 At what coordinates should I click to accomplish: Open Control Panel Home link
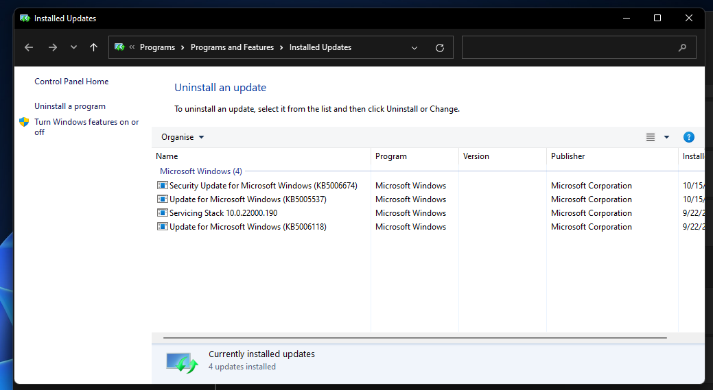(x=71, y=82)
